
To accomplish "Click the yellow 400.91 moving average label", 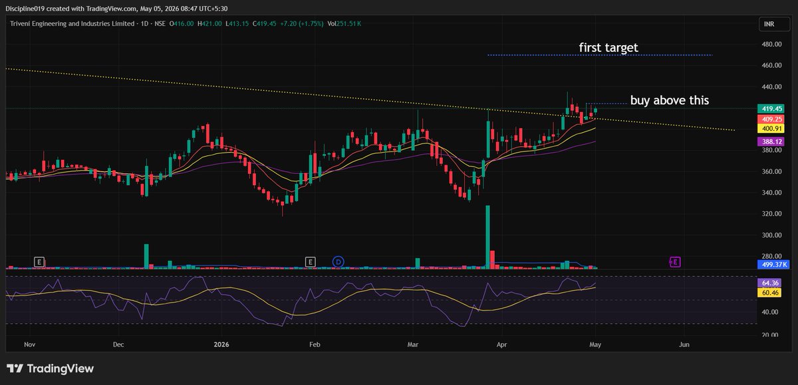I will tap(772, 128).
